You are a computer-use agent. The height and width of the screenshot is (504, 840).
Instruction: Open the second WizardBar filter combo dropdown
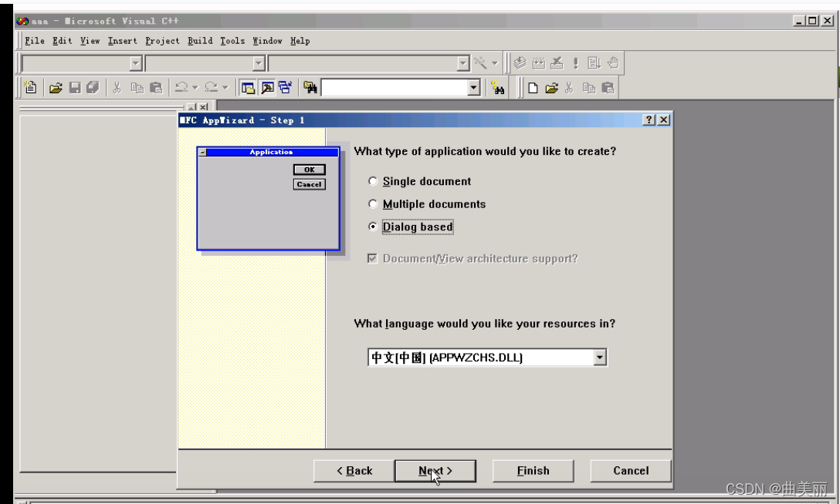(x=259, y=64)
